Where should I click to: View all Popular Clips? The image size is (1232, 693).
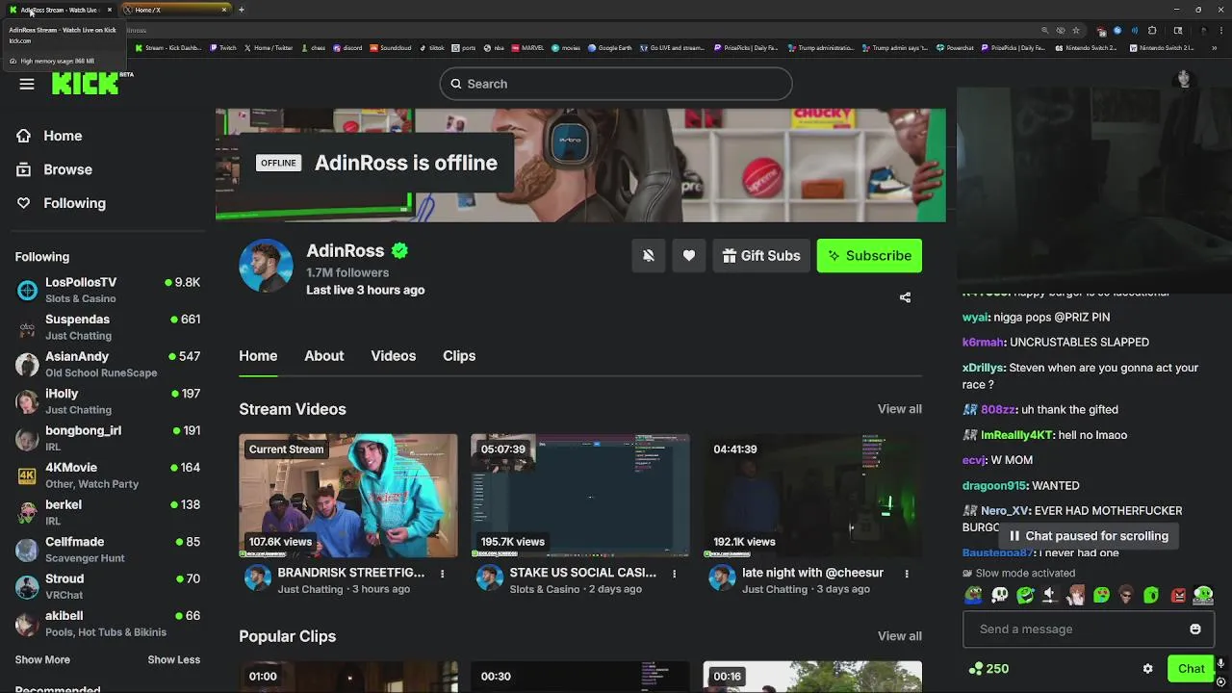[x=900, y=636]
